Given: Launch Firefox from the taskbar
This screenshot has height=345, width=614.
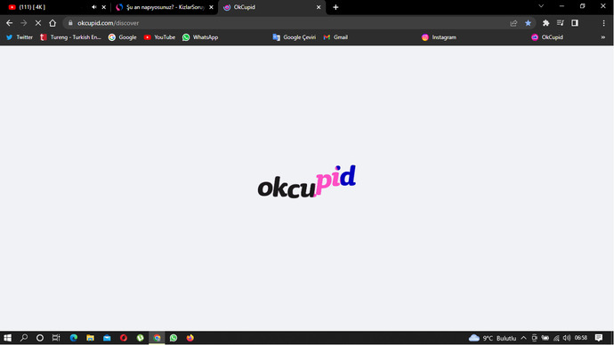Looking at the screenshot, I should coord(190,338).
